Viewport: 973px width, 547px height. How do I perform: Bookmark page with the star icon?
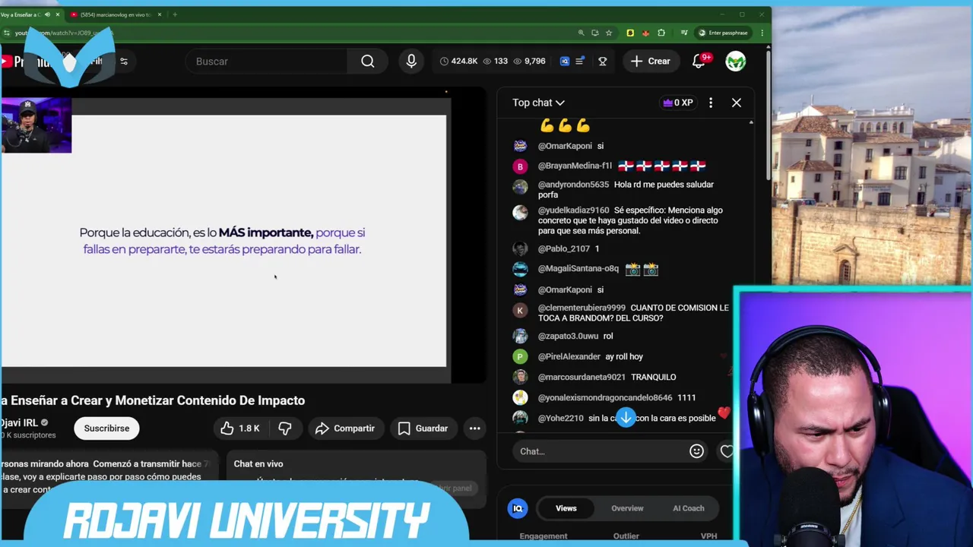point(609,33)
